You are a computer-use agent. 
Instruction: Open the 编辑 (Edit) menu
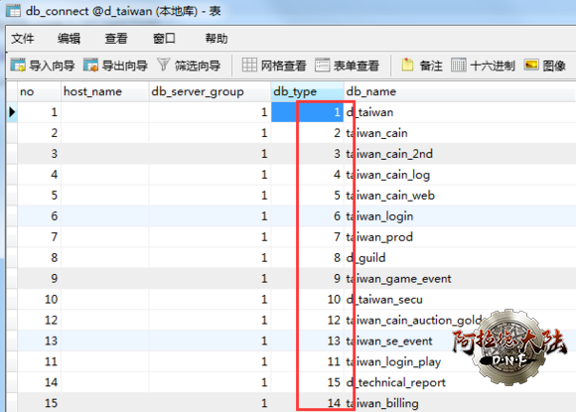70,38
